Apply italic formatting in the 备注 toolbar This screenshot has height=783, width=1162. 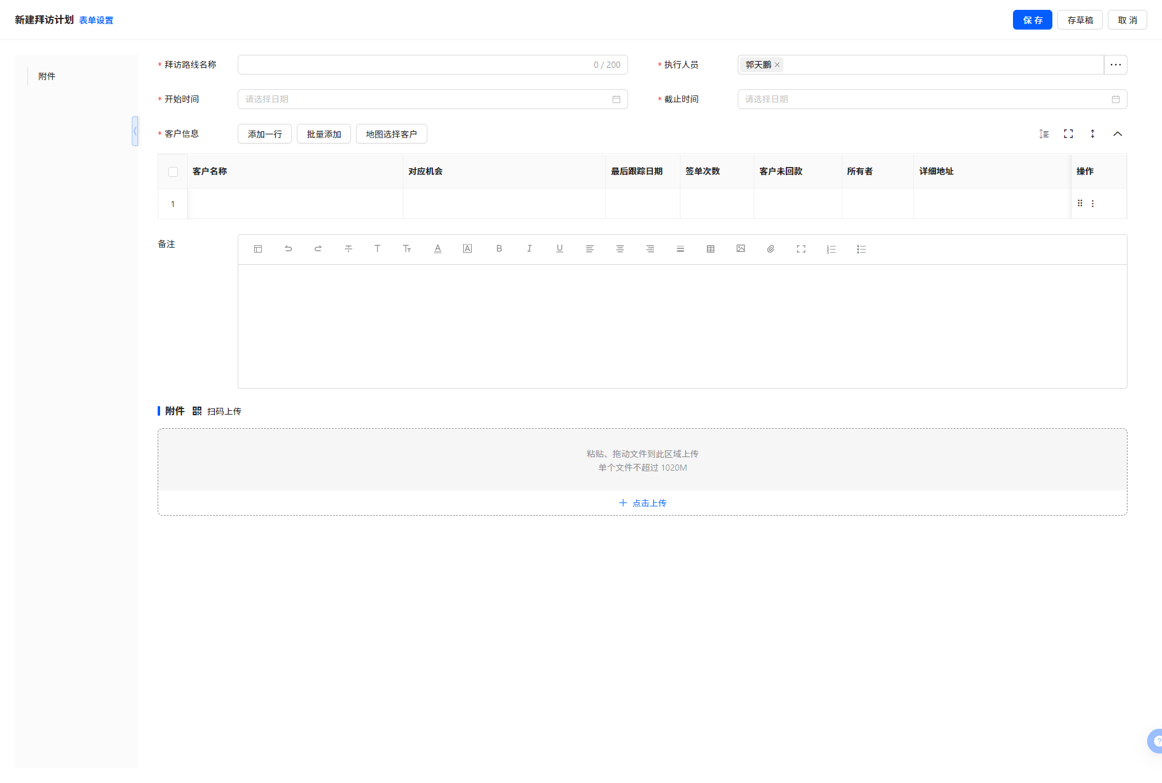[x=529, y=249]
